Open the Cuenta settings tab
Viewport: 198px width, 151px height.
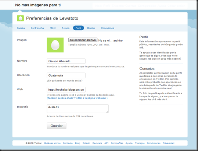coord(21,28)
